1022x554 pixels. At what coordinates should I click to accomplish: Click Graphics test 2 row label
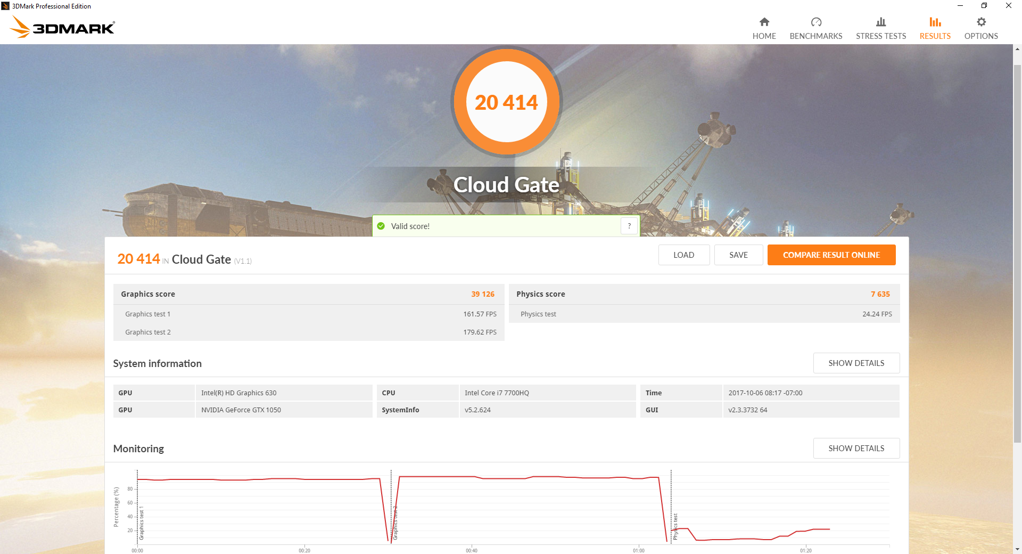(x=147, y=332)
